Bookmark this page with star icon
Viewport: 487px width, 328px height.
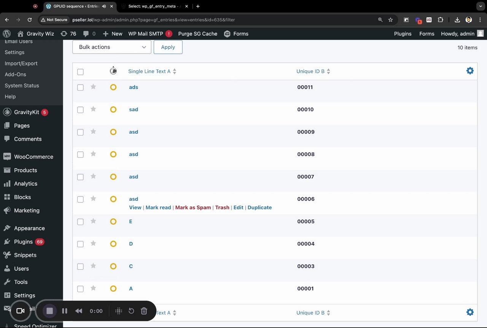[390, 20]
